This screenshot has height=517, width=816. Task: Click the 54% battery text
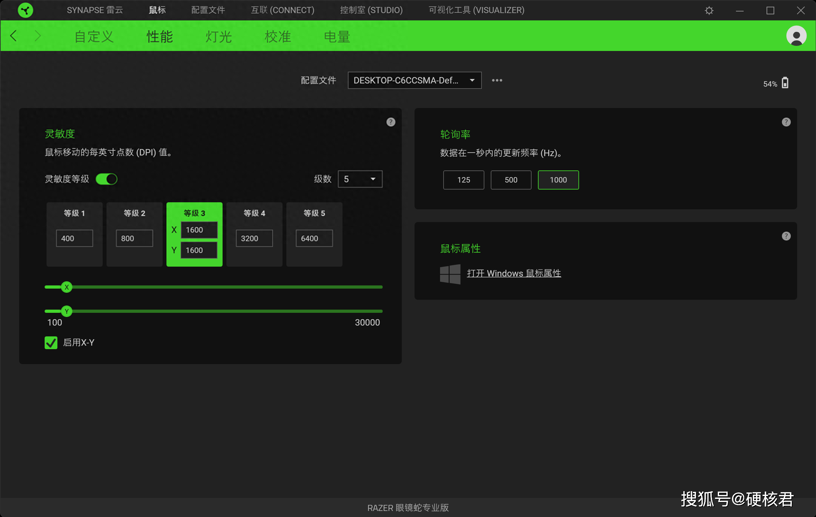coord(770,84)
